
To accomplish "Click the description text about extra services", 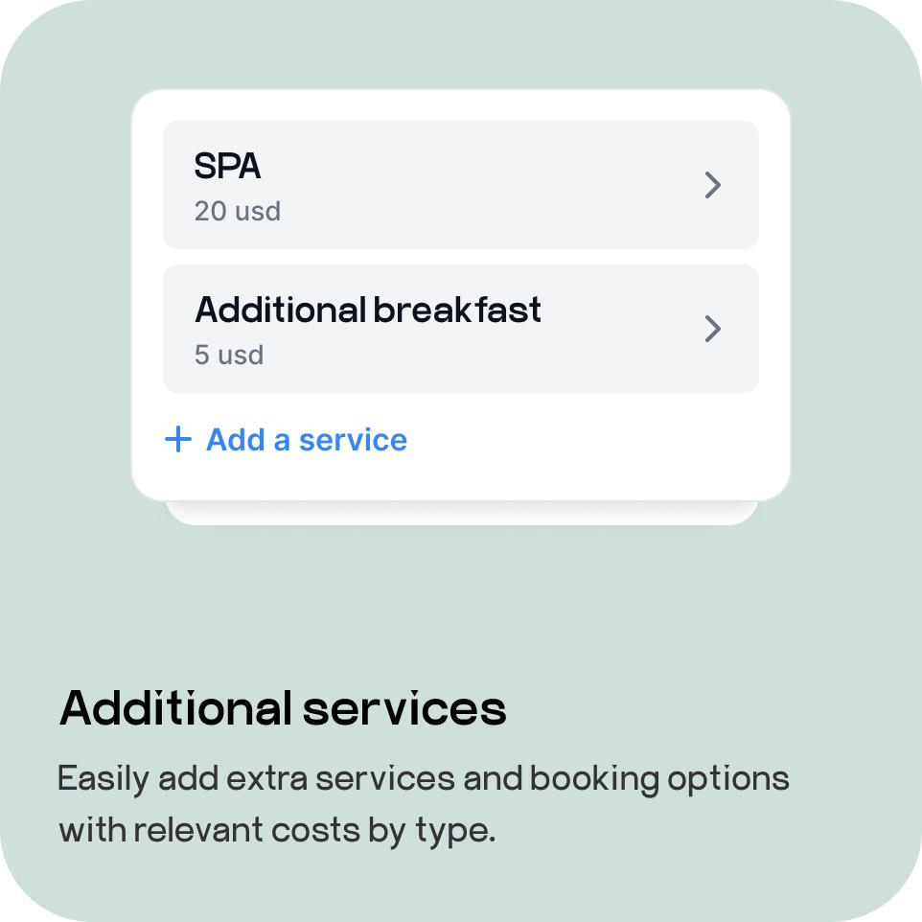I will tap(424, 804).
